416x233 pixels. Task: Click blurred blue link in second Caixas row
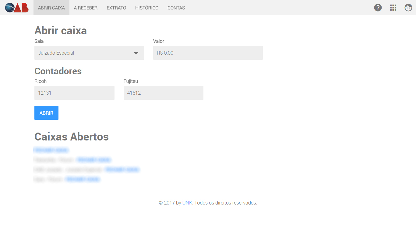coord(94,160)
